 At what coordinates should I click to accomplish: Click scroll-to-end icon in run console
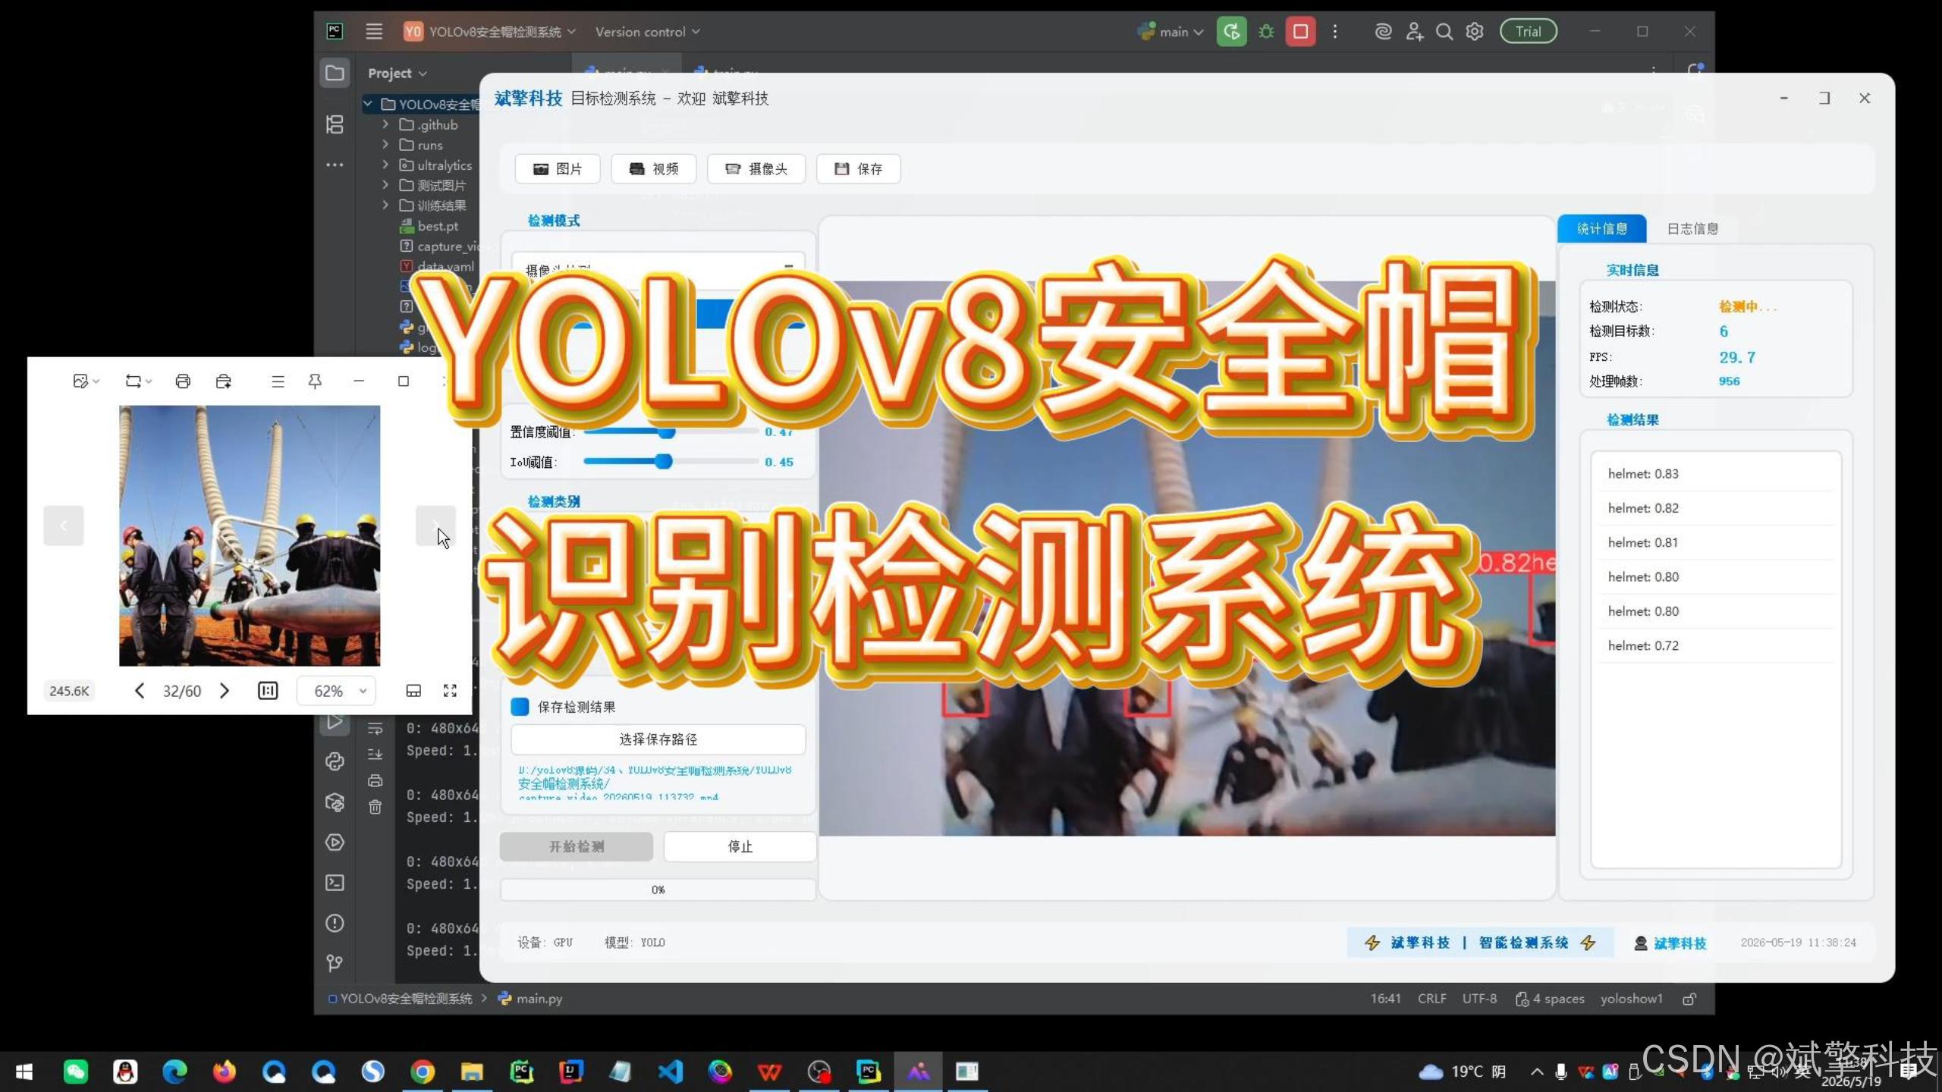tap(375, 754)
